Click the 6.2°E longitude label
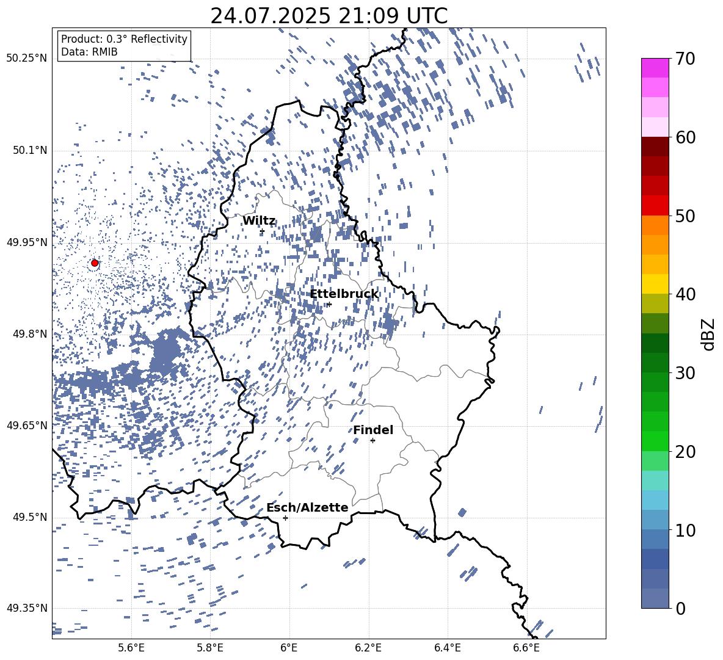The image size is (723, 660). click(x=368, y=648)
